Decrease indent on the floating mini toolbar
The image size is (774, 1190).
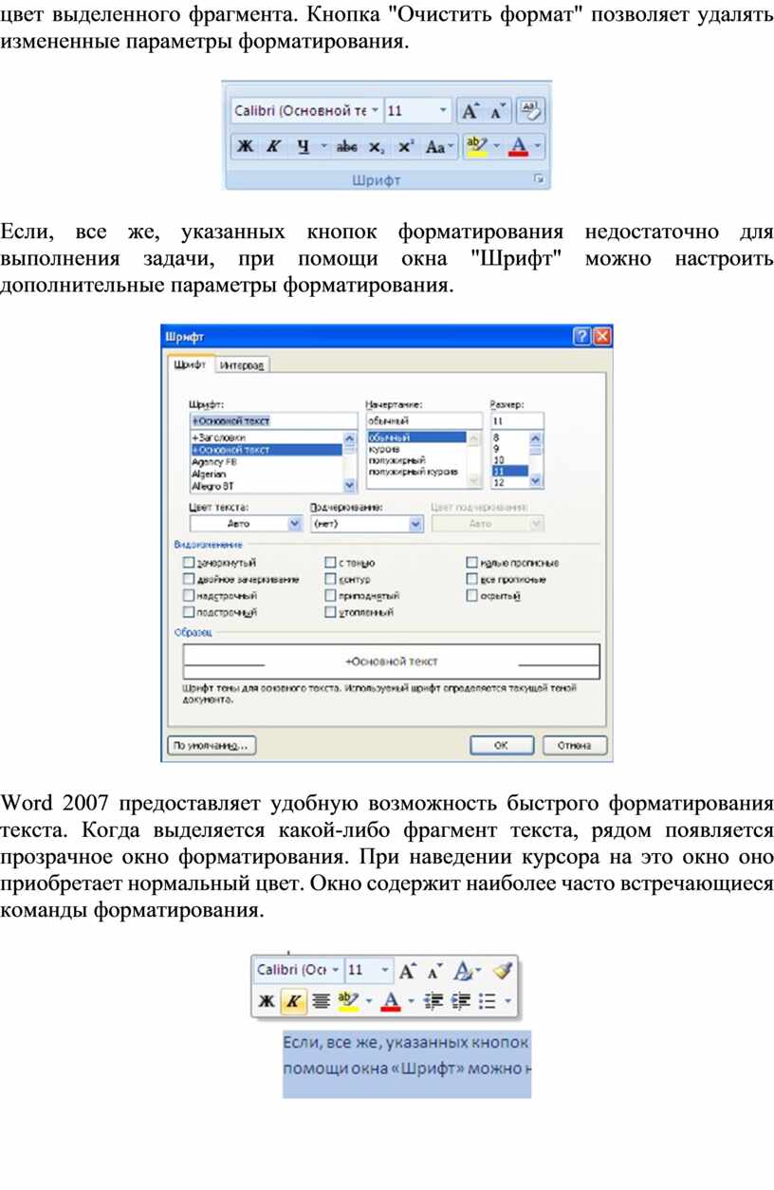pos(434,1000)
